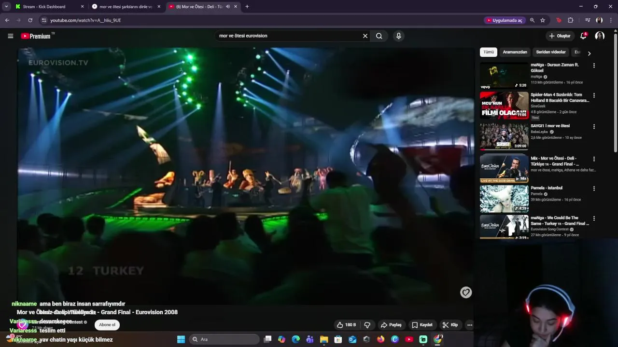Save the video with Kaydet
The image size is (618, 347).
point(422,325)
